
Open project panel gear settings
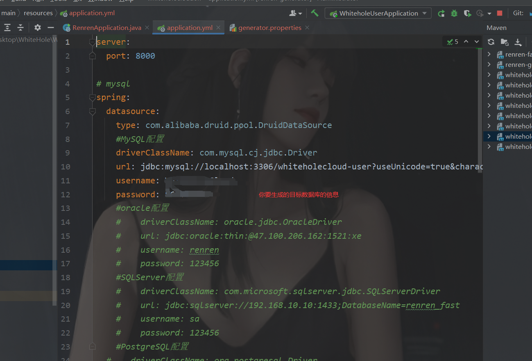point(38,27)
